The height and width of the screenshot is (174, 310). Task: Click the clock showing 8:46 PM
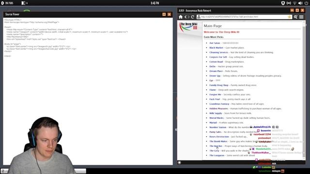[155, 3]
